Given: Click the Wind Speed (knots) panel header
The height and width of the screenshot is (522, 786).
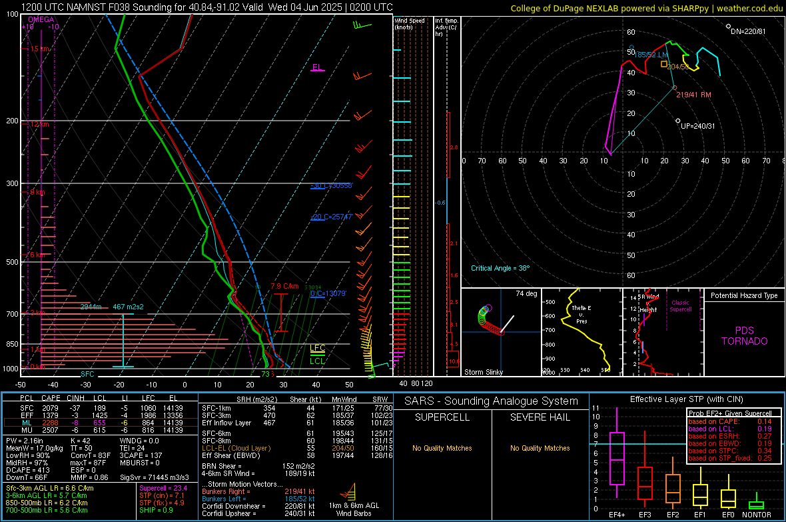Looking at the screenshot, I should 410,23.
